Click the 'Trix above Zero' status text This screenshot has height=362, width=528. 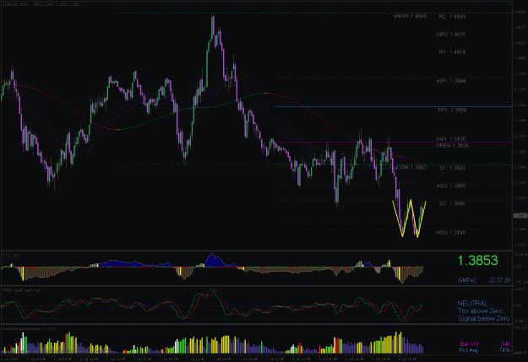[480, 311]
